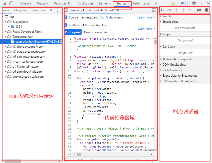The width and height of the screenshot is (212, 163).
Task: Select the Overrides navigator tab
Action: pyautogui.click(x=39, y=10)
